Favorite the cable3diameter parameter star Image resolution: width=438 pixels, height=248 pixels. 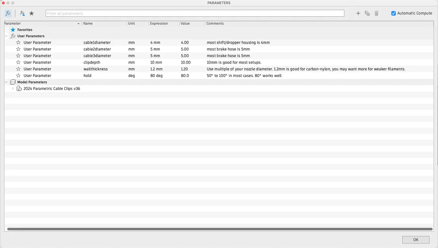(18, 56)
